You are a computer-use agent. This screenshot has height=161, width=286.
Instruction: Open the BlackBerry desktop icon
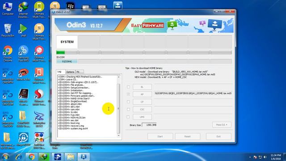point(71,6)
